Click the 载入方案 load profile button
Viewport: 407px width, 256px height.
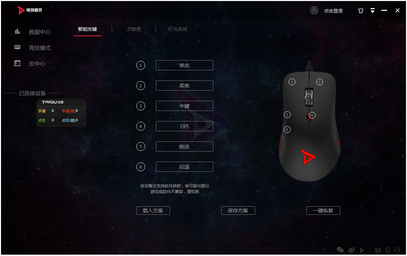pyautogui.click(x=153, y=210)
